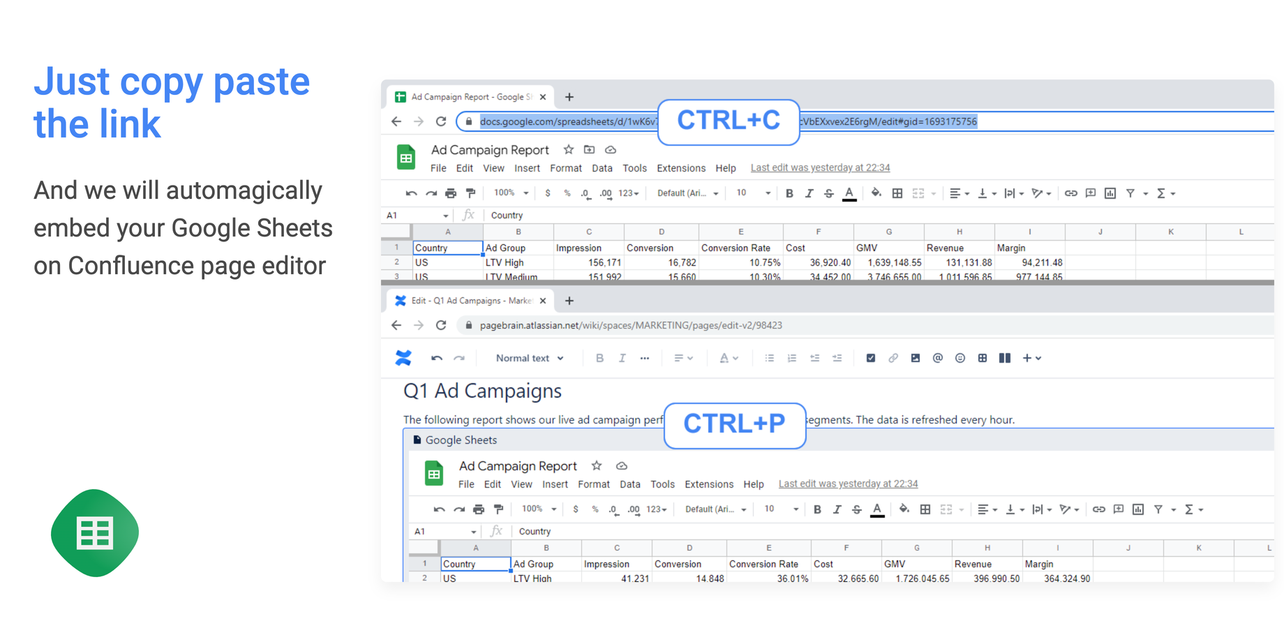
Task: Open functions sigma dropdown in embedded sheet
Action: click(x=1194, y=509)
